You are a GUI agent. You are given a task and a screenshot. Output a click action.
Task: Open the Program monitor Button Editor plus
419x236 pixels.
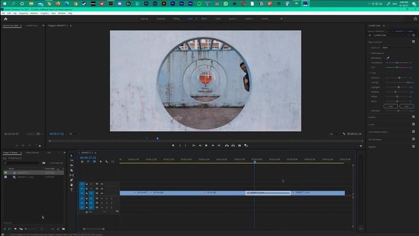click(x=361, y=146)
